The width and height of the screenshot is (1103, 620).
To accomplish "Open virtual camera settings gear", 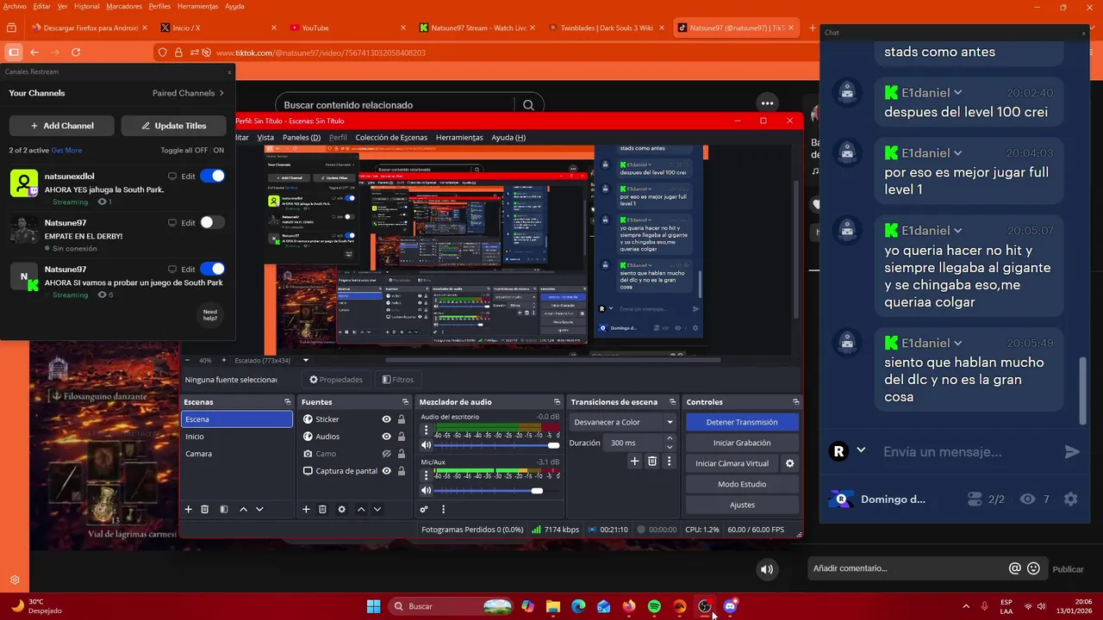I will click(x=789, y=463).
